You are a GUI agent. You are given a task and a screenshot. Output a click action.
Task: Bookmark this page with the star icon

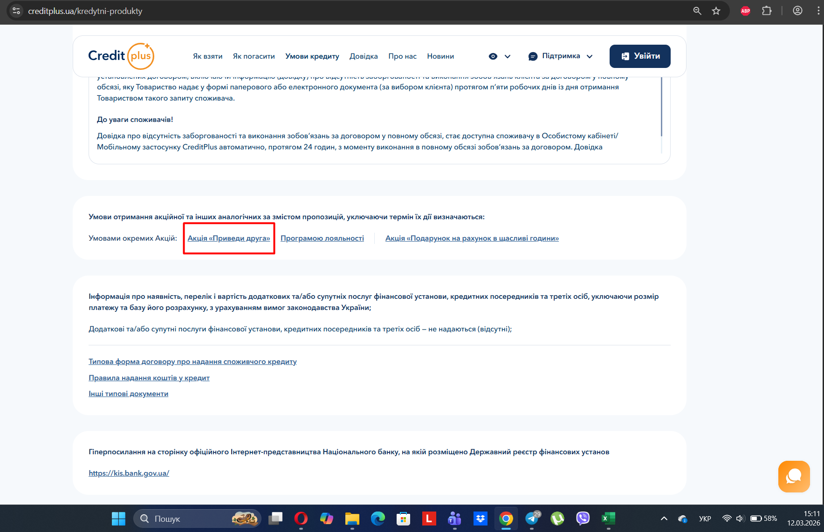tap(716, 11)
